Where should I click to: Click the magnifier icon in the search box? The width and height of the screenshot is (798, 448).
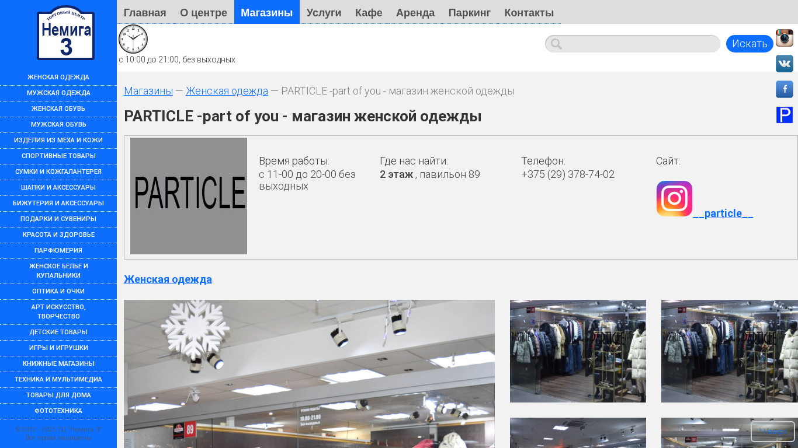(556, 44)
